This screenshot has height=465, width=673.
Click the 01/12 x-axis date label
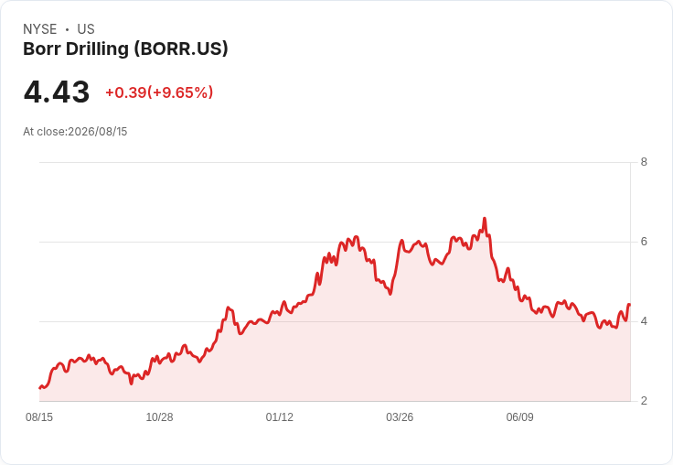pos(280,417)
